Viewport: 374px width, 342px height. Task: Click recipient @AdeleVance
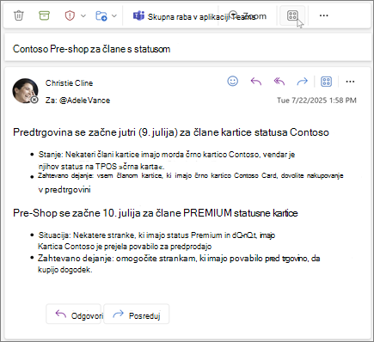(x=84, y=101)
